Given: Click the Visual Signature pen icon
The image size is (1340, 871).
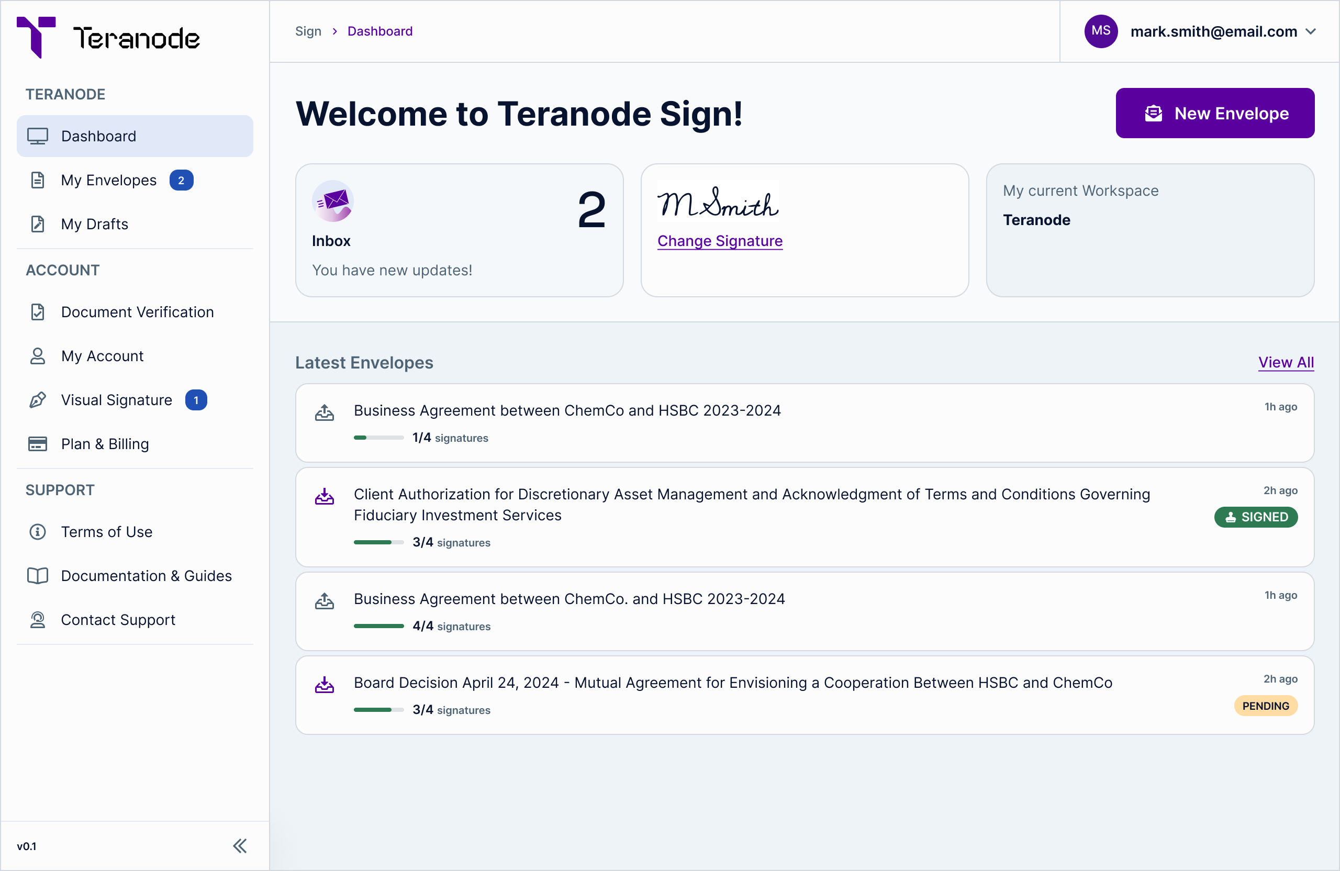Looking at the screenshot, I should [38, 400].
